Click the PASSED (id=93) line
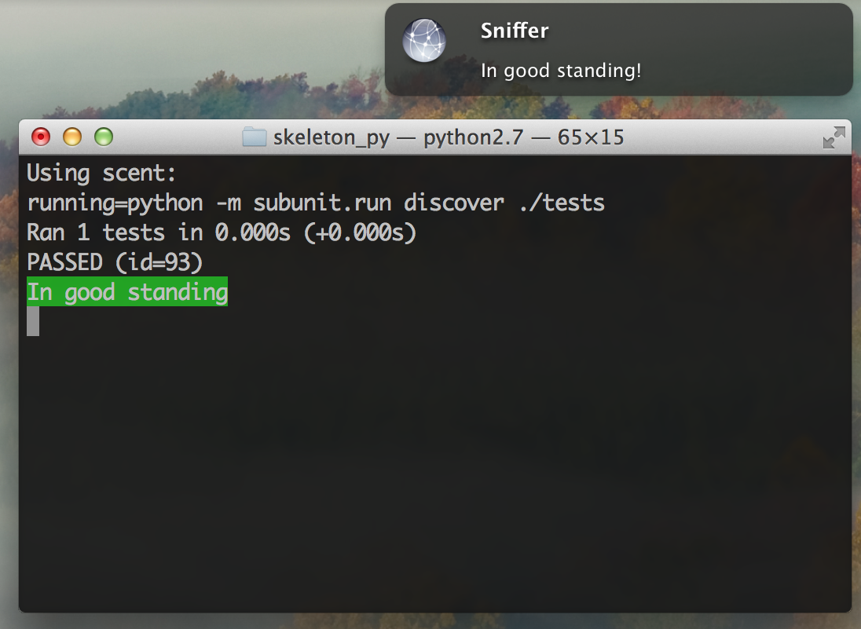This screenshot has width=861, height=629. click(115, 262)
